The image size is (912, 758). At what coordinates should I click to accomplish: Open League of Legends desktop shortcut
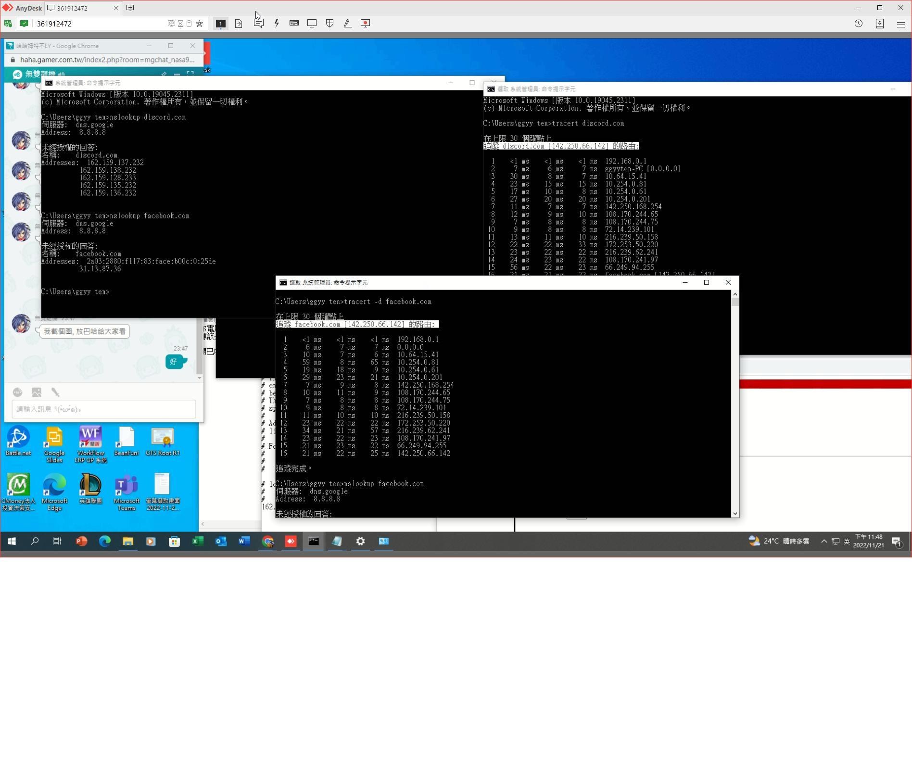click(x=90, y=489)
